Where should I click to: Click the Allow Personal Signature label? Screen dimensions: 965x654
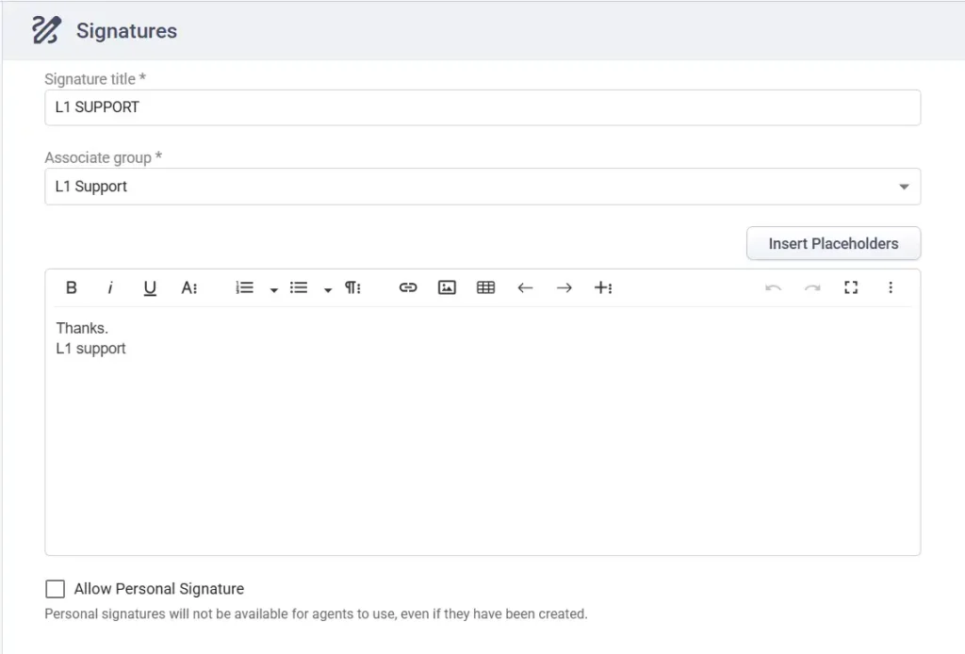coord(158,589)
